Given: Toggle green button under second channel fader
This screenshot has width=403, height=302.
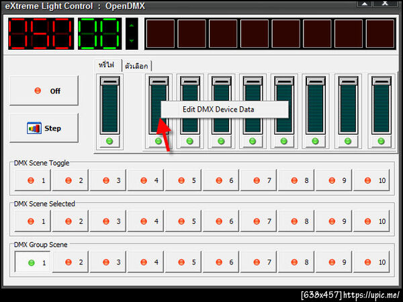Looking at the screenshot, I should click(190, 141).
